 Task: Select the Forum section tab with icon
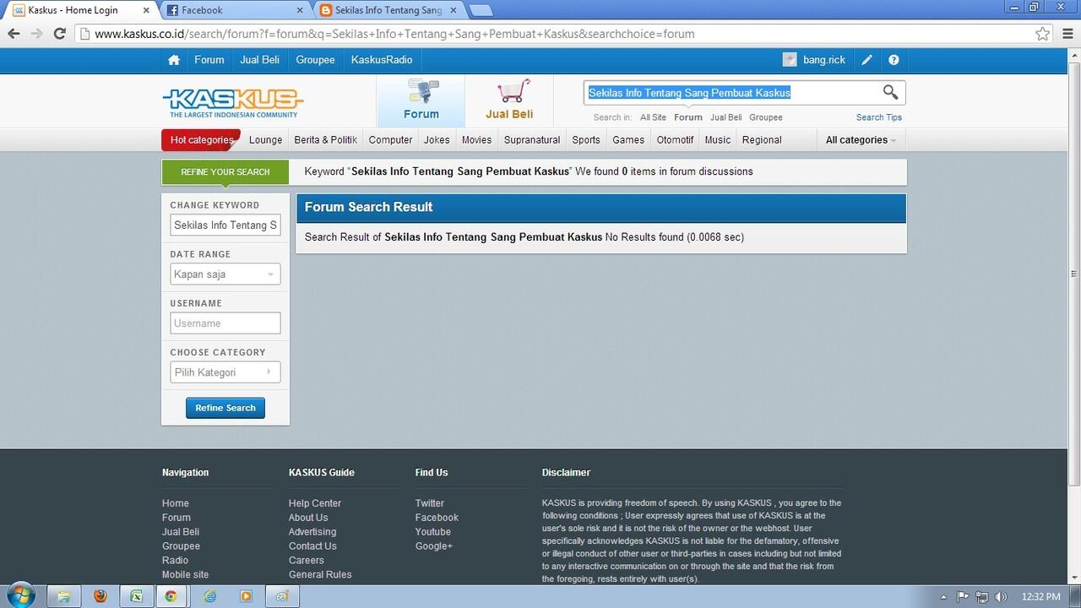[421, 100]
